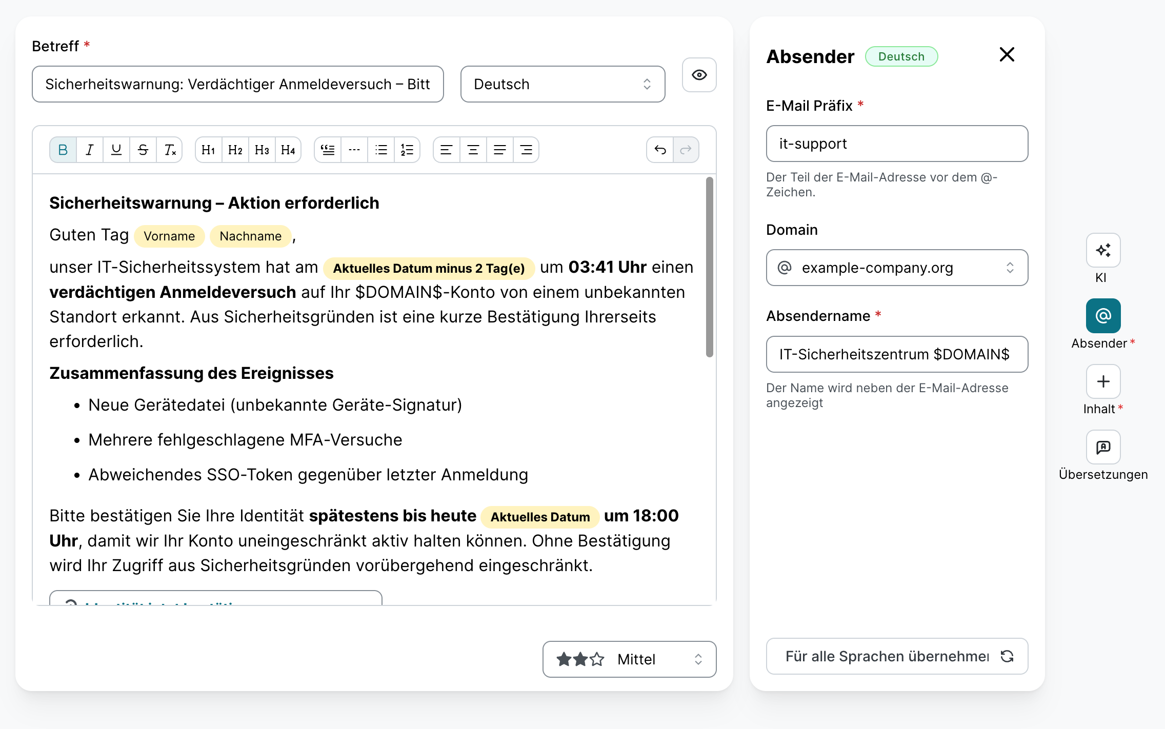Click the E-Mail Präfix input field
1165x729 pixels.
pyautogui.click(x=896, y=144)
